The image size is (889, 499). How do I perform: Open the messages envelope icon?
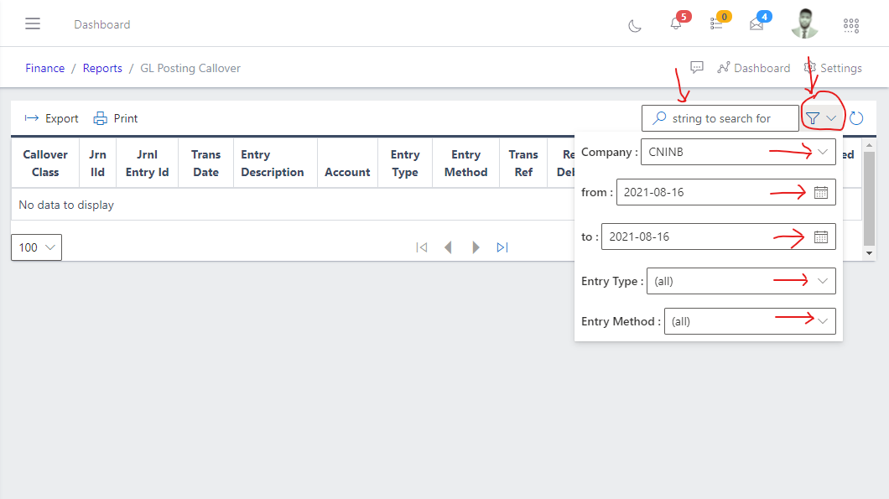(x=756, y=26)
